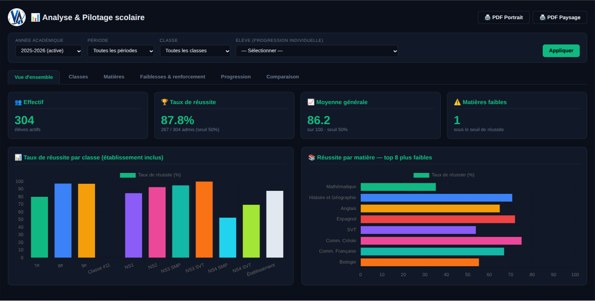The height and width of the screenshot is (301, 595).
Task: Expand the Classe dropdown
Action: (x=195, y=51)
